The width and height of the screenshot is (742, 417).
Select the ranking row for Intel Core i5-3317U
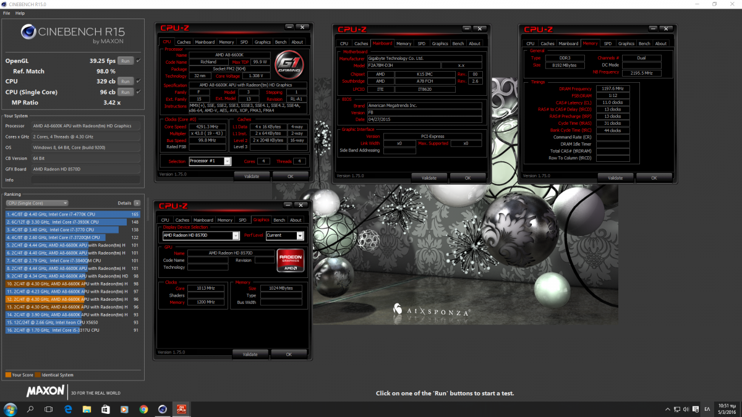(74, 330)
